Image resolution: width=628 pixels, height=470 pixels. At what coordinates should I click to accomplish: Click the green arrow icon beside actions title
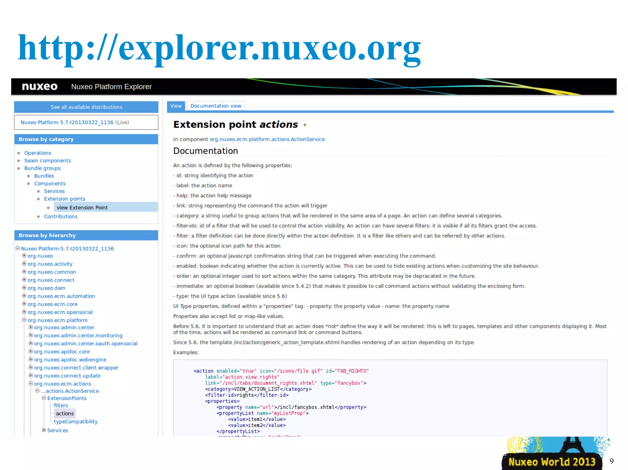point(305,125)
